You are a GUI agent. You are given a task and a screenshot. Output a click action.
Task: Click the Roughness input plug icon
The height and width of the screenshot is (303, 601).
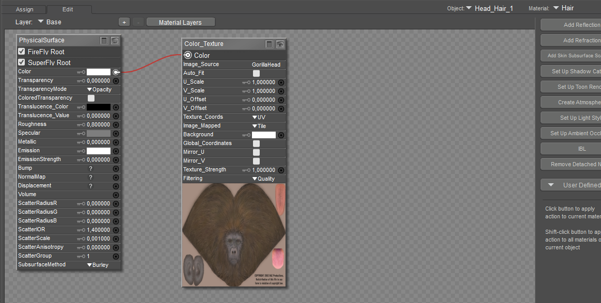(x=116, y=125)
